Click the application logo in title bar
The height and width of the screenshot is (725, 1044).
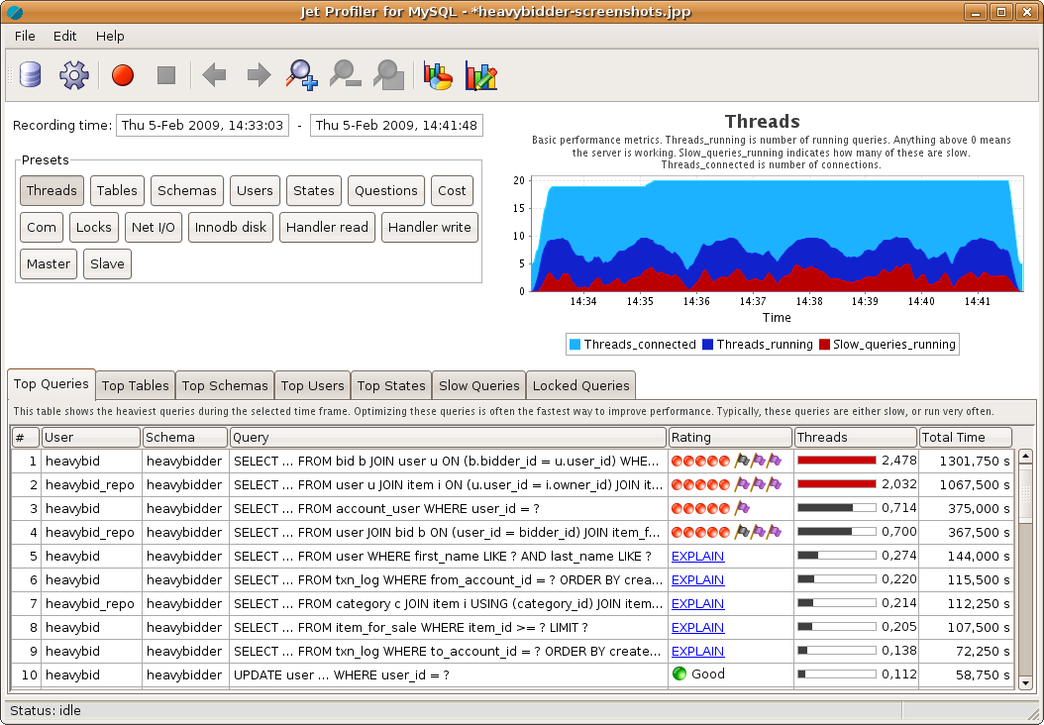(x=14, y=12)
